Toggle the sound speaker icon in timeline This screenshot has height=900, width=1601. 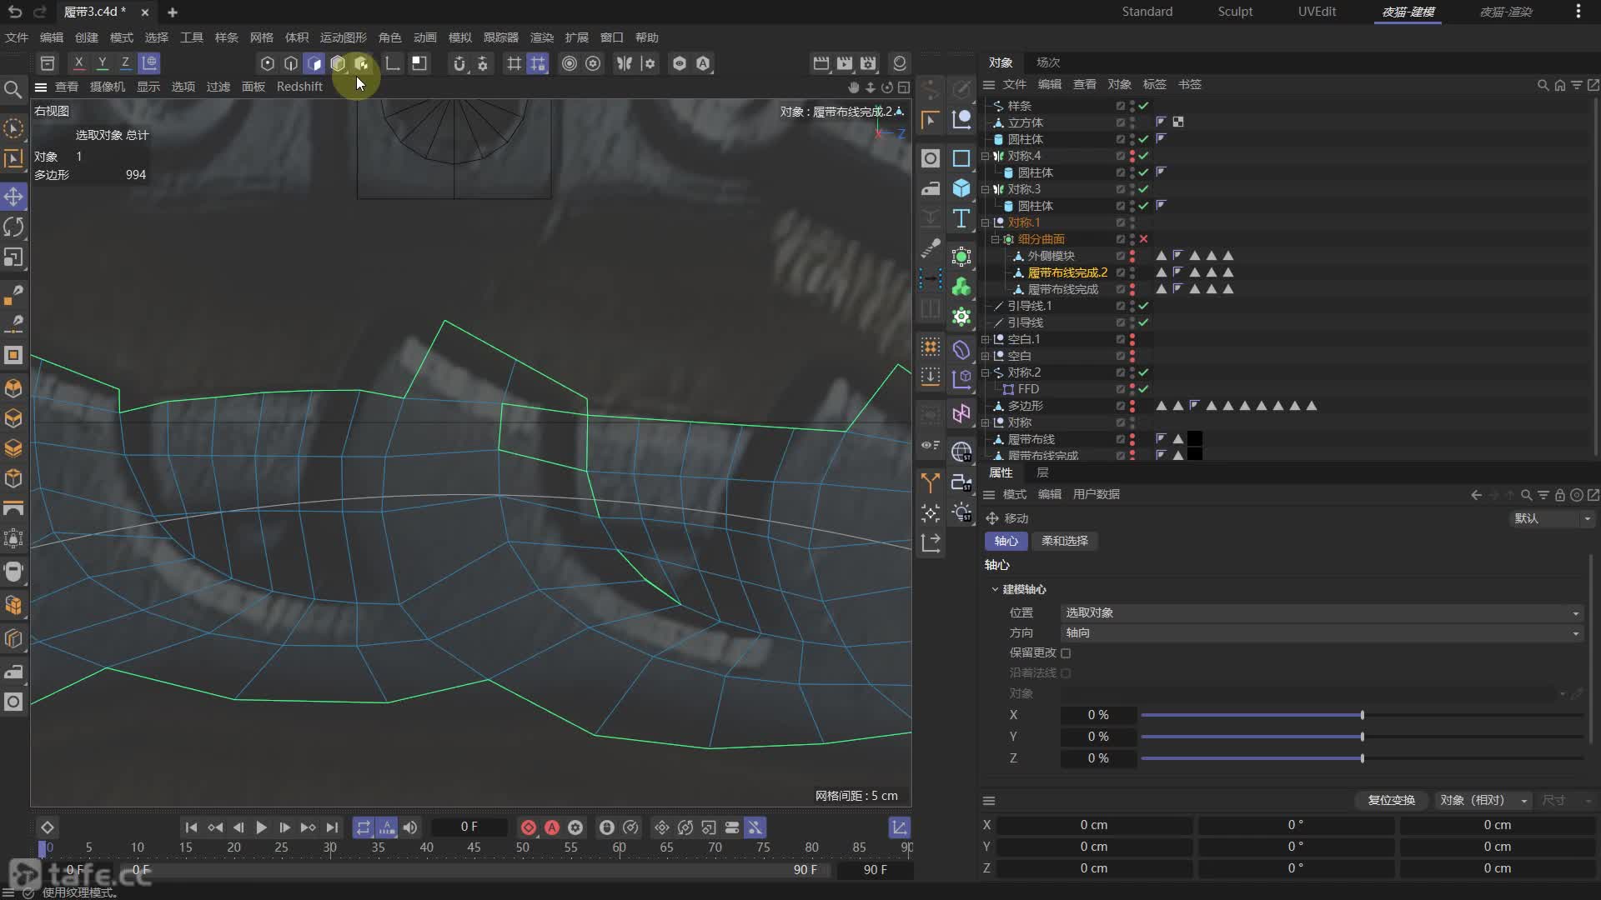410,827
